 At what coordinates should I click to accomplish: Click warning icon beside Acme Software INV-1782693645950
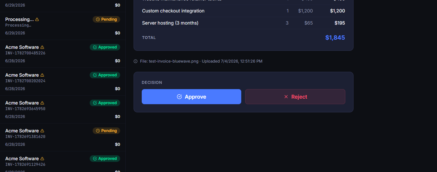tap(42, 103)
